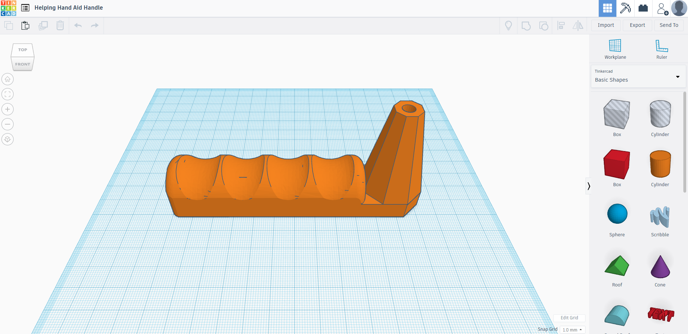The image size is (688, 334).
Task: Click the Align tool icon
Action: [561, 25]
